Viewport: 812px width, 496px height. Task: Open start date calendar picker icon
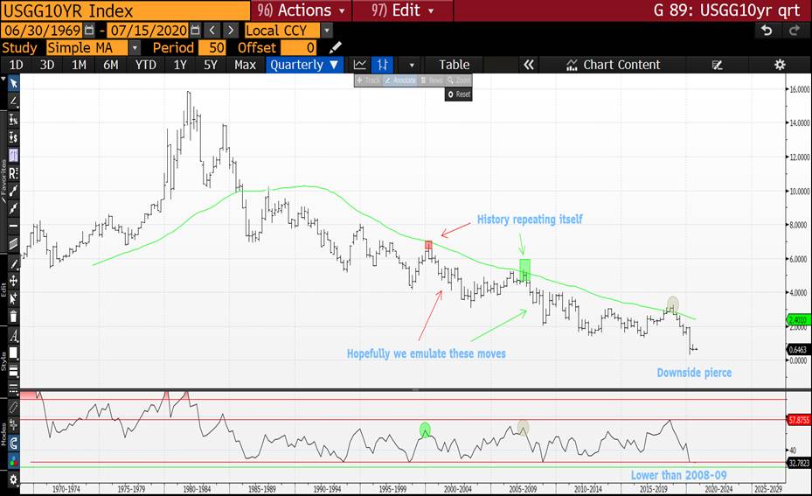click(x=89, y=31)
